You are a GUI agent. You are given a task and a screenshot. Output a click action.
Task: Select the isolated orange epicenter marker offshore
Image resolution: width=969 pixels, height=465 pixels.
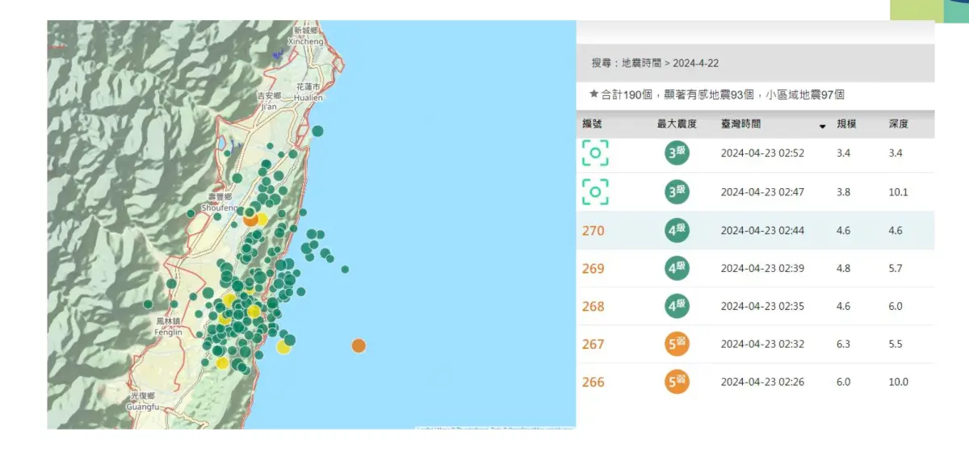[357, 346]
